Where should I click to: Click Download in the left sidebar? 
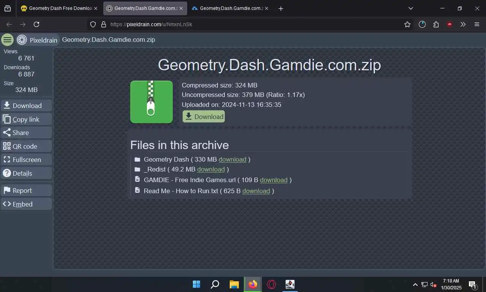pyautogui.click(x=26, y=106)
